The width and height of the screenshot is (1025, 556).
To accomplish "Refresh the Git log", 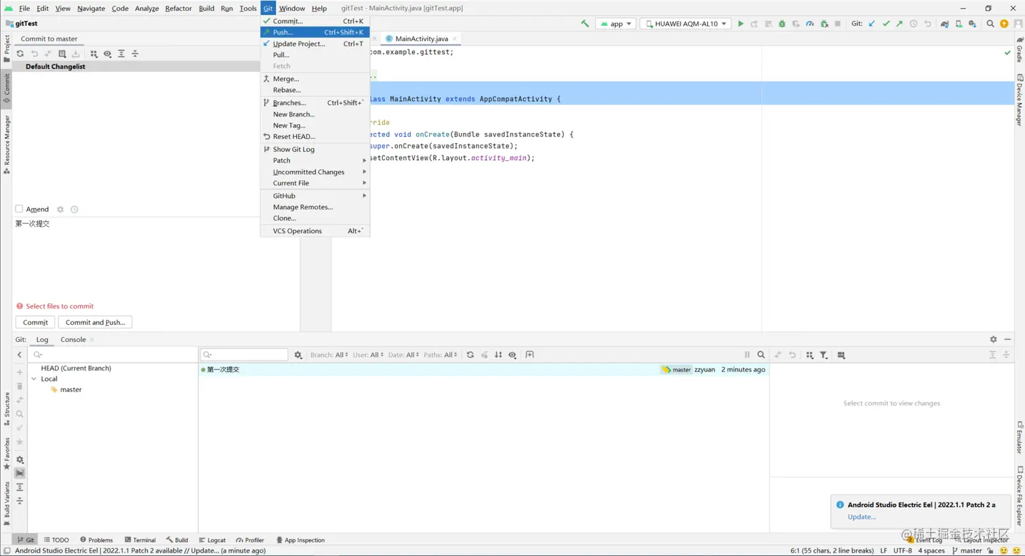I will point(470,355).
